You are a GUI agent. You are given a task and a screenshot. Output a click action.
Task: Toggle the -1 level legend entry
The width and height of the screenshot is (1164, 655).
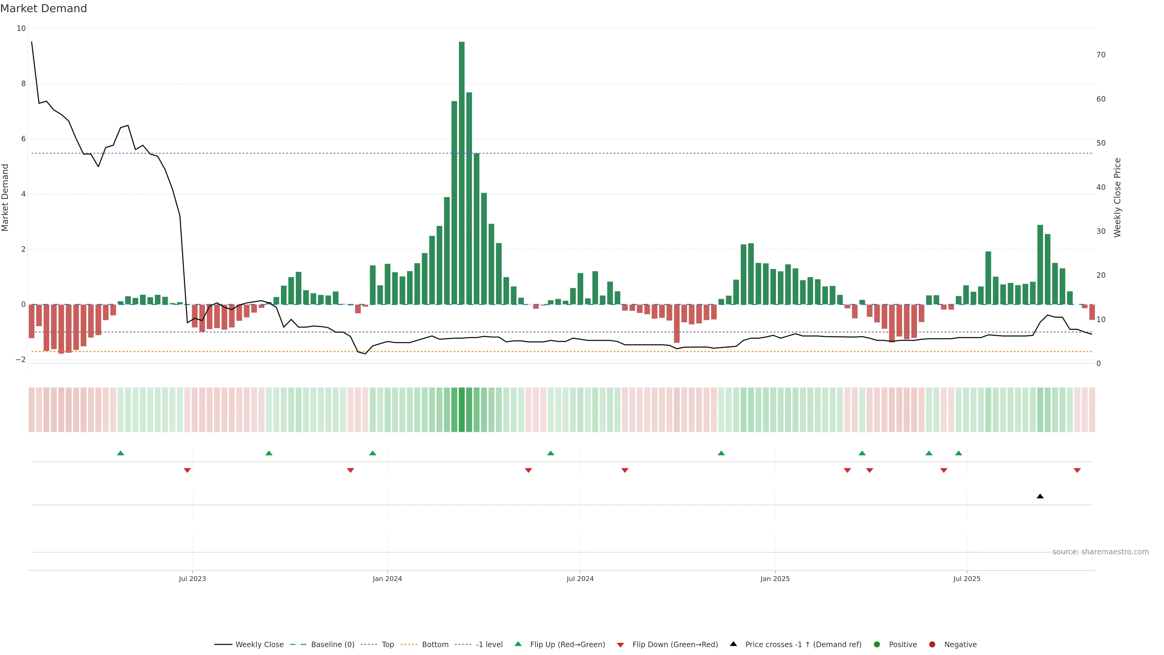click(489, 645)
